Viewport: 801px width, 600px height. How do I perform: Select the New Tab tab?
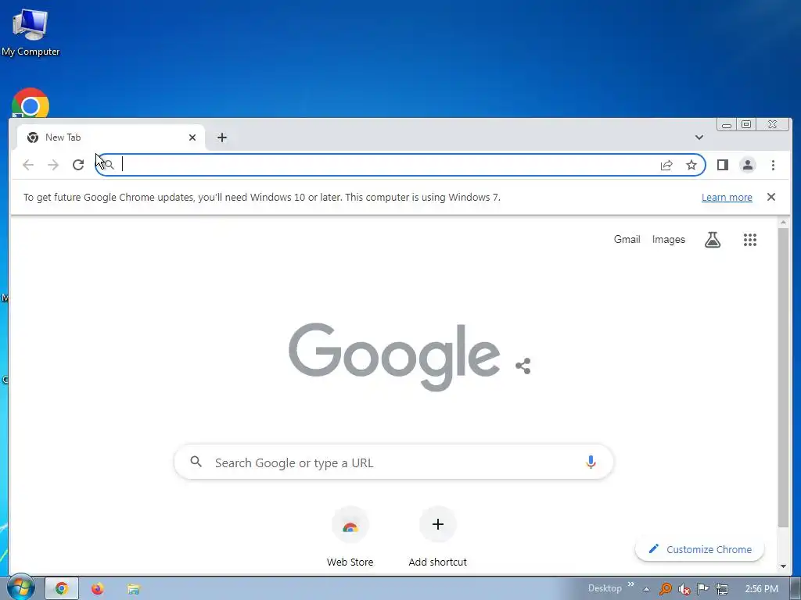[x=111, y=137]
